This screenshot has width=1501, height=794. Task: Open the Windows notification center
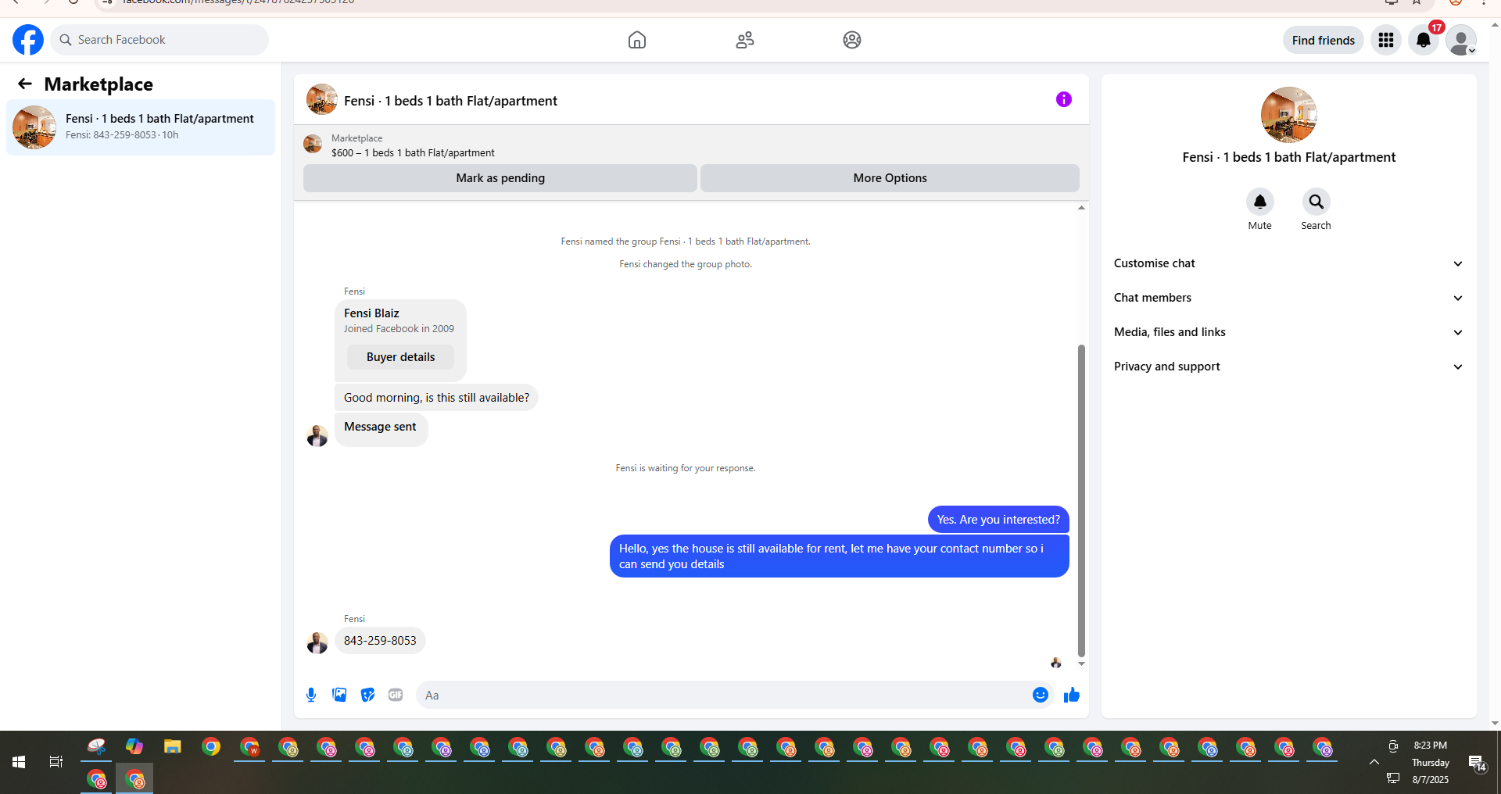point(1477,763)
